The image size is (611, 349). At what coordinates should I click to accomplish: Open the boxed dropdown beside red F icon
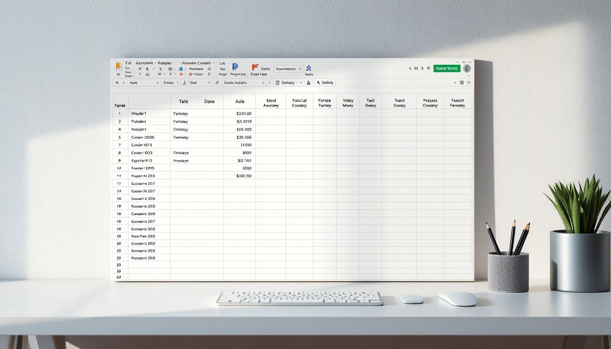tap(288, 69)
